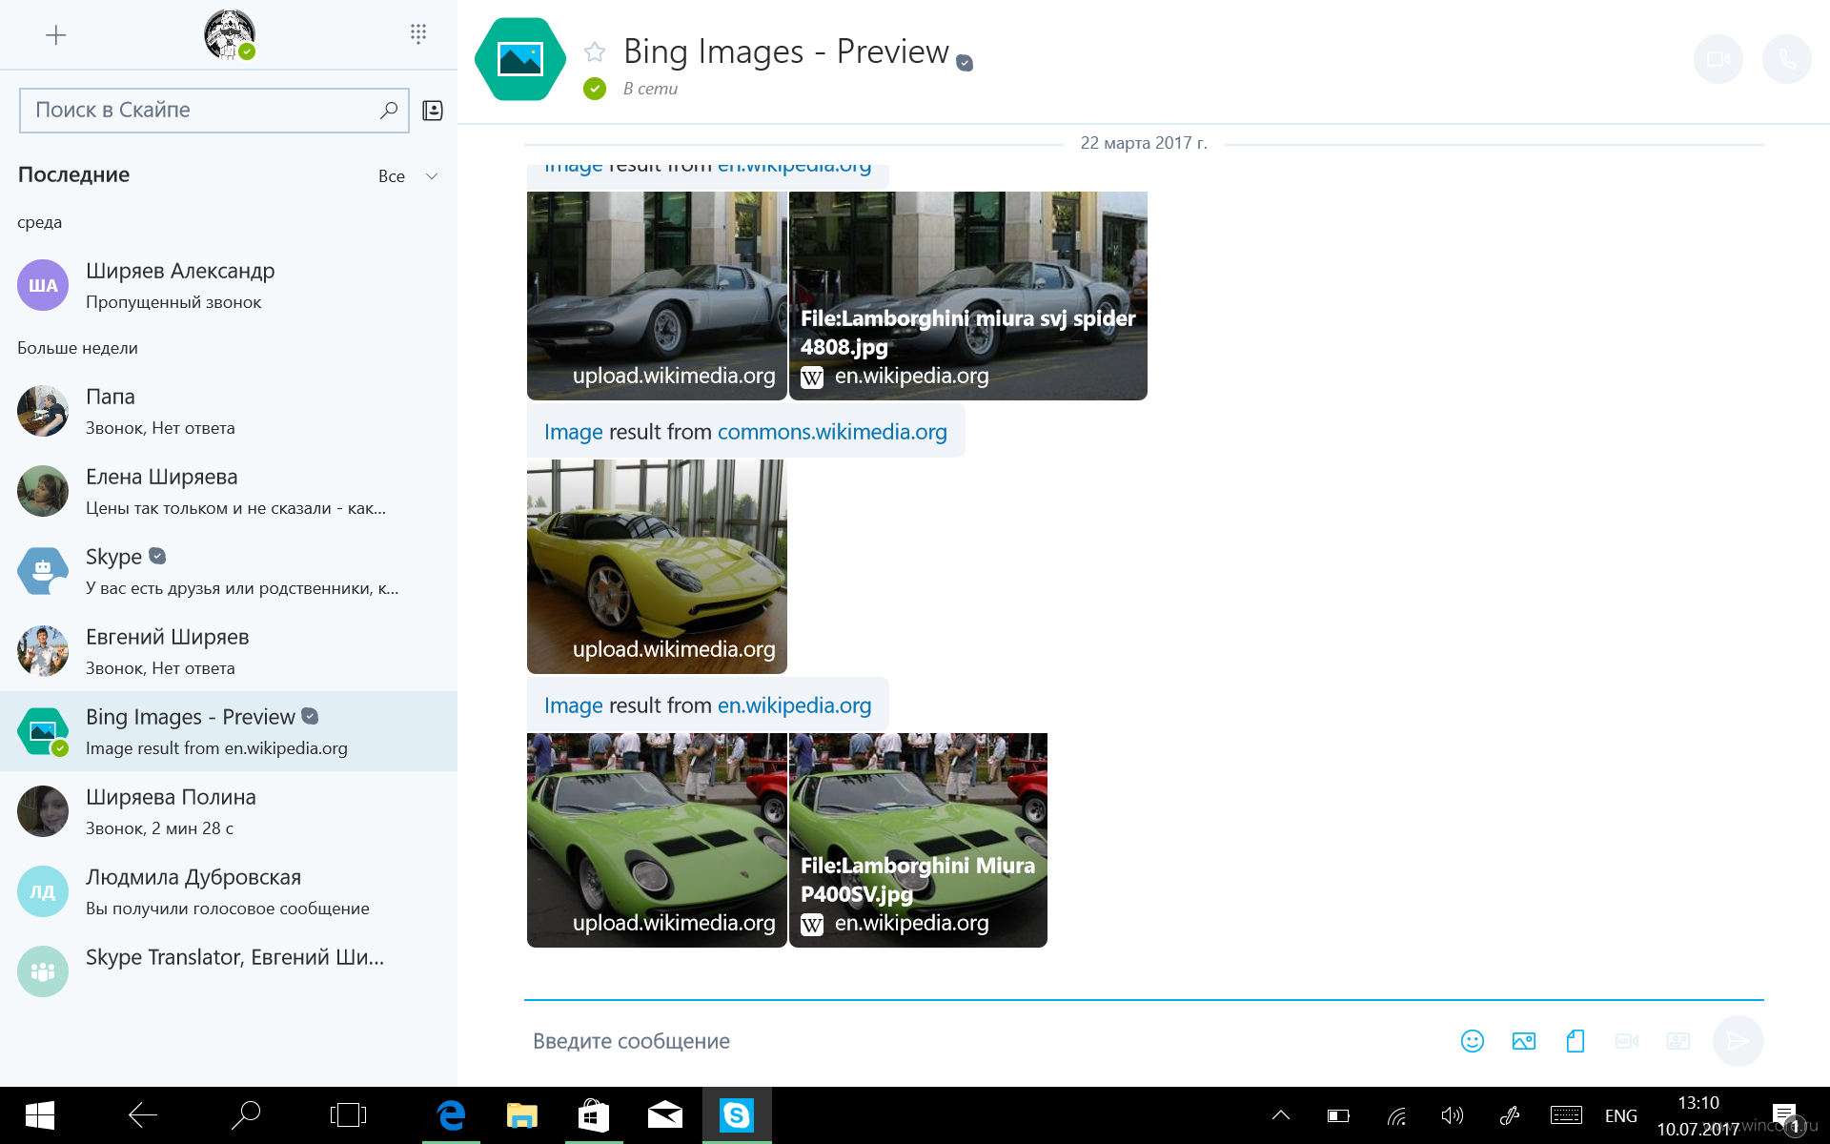Open Windows Store from taskbar

tap(594, 1115)
